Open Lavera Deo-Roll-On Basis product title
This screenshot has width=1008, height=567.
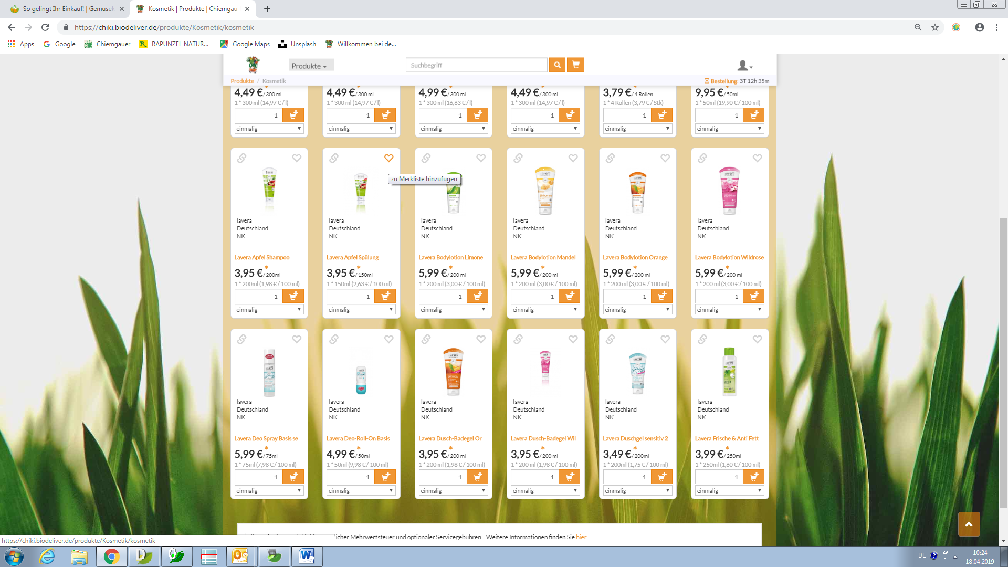(361, 438)
